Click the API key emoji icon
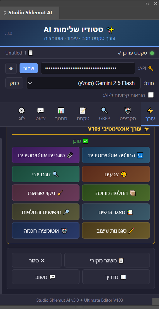The width and height of the screenshot is (159, 309). tap(150, 68)
